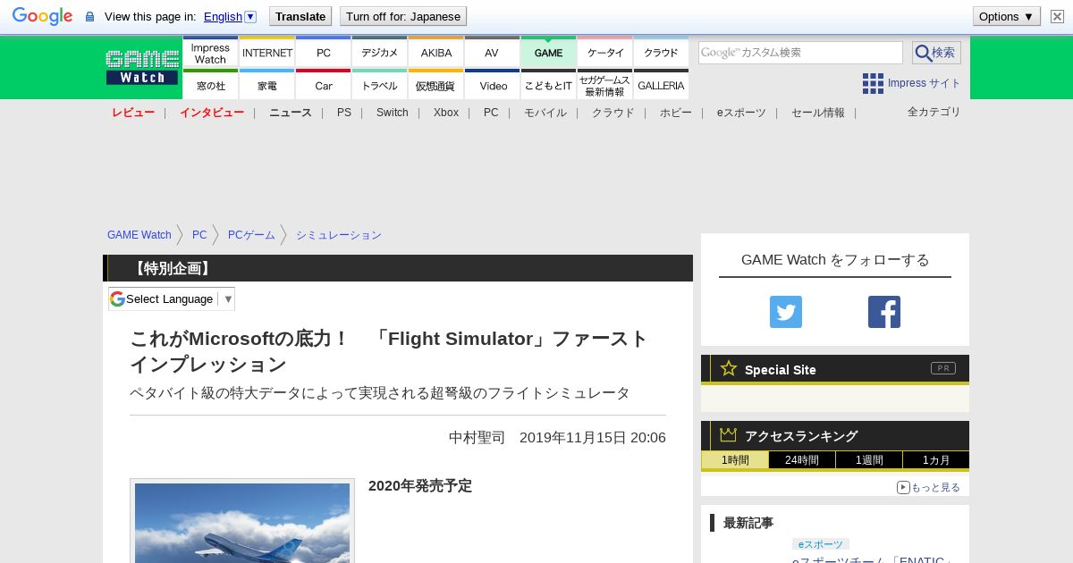Open the AV site tab
Image resolution: width=1073 pixels, height=563 pixels.
492,53
